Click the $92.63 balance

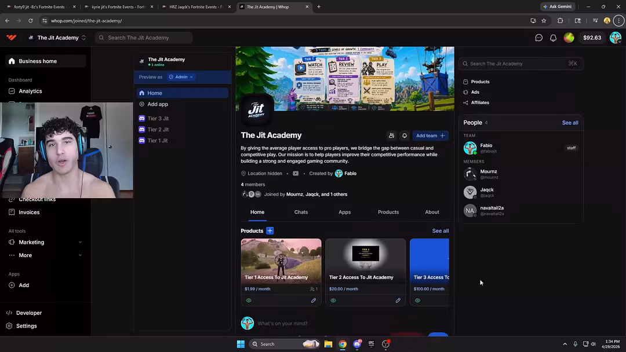coord(592,38)
